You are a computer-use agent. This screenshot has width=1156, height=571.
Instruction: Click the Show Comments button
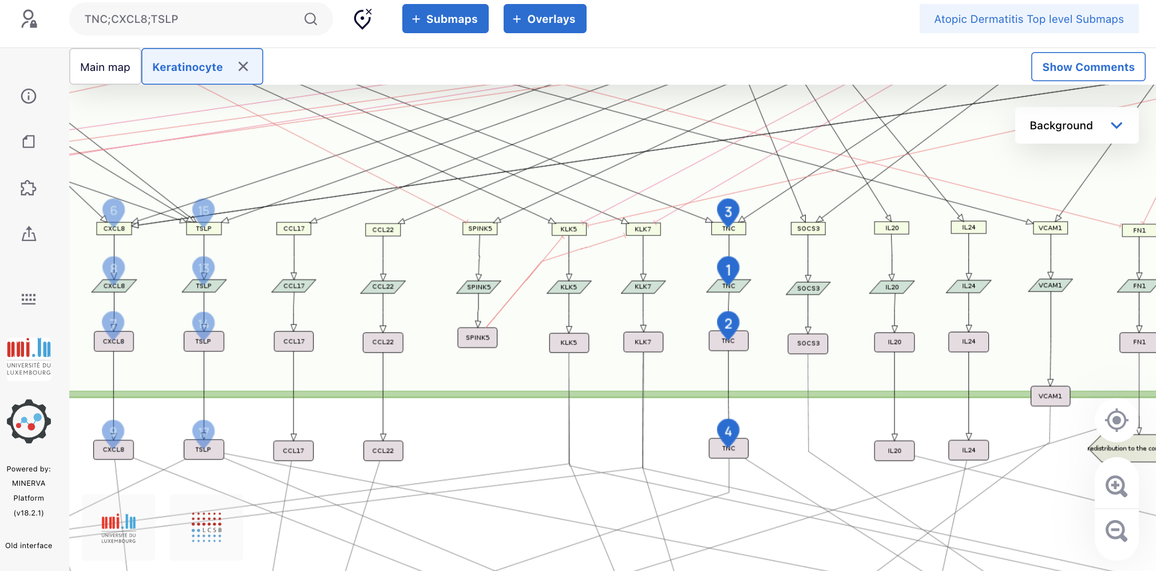(1088, 67)
